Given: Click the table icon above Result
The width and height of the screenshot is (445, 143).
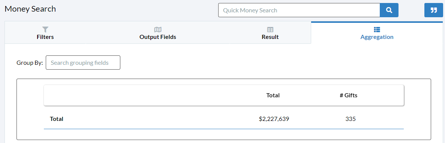Looking at the screenshot, I should (270, 30).
